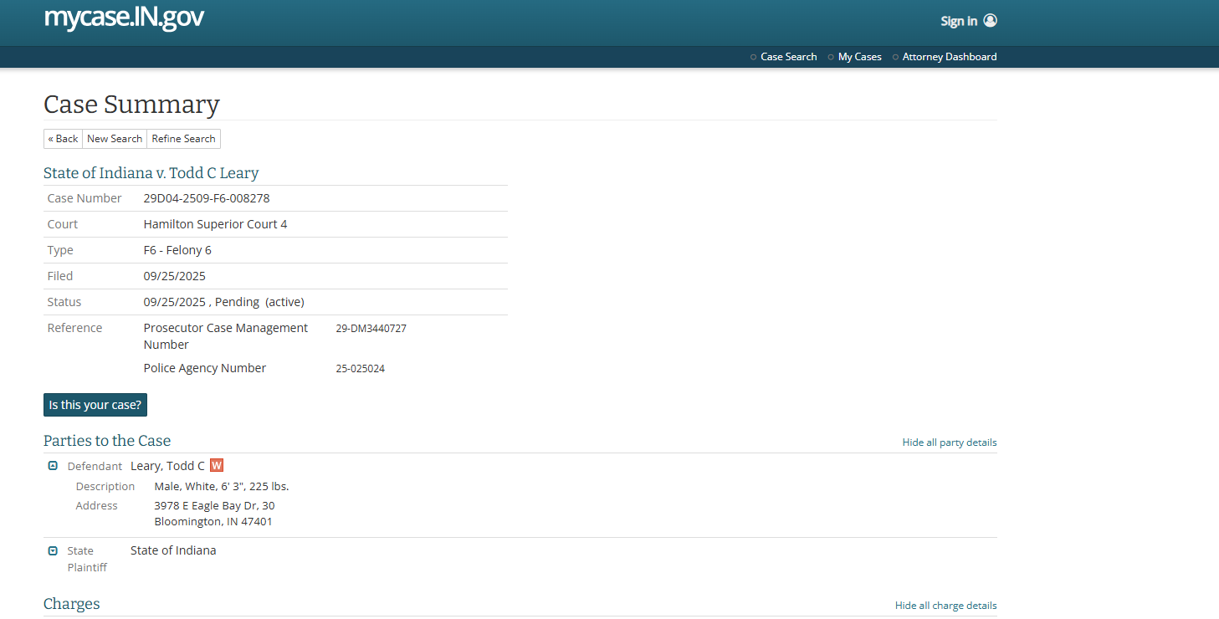Click the 'Is this your case?' button
1219x619 pixels.
coord(95,405)
